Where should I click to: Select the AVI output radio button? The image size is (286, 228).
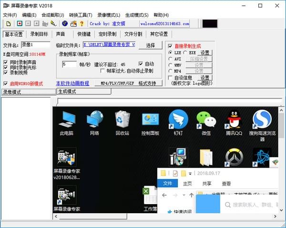click(x=170, y=59)
